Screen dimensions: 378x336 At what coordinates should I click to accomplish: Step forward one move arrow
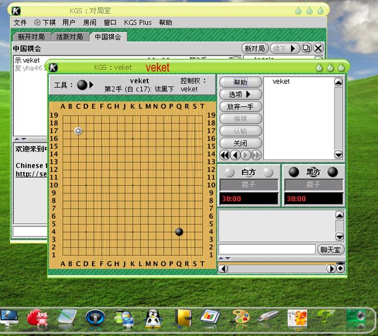[x=246, y=155]
